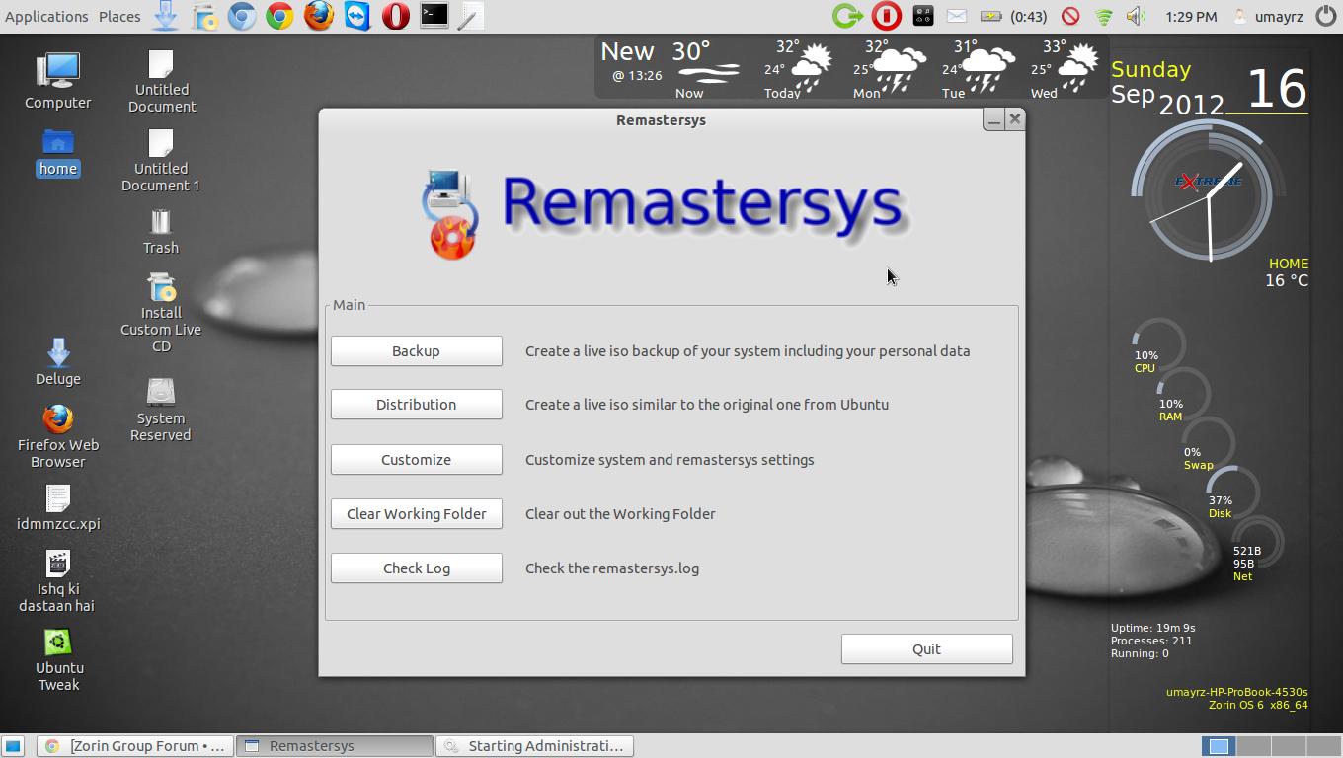Switch to the Zorin Group Forum taskbar window

pos(135,746)
